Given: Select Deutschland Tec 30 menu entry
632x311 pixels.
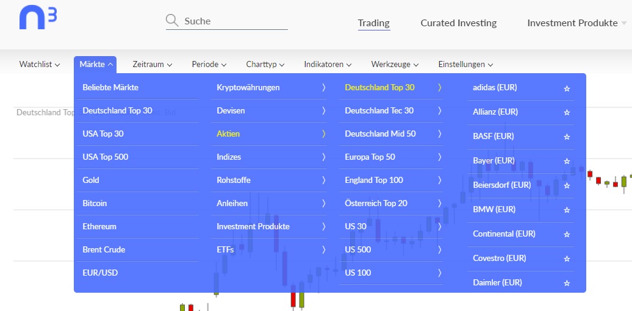Looking at the screenshot, I should [379, 110].
